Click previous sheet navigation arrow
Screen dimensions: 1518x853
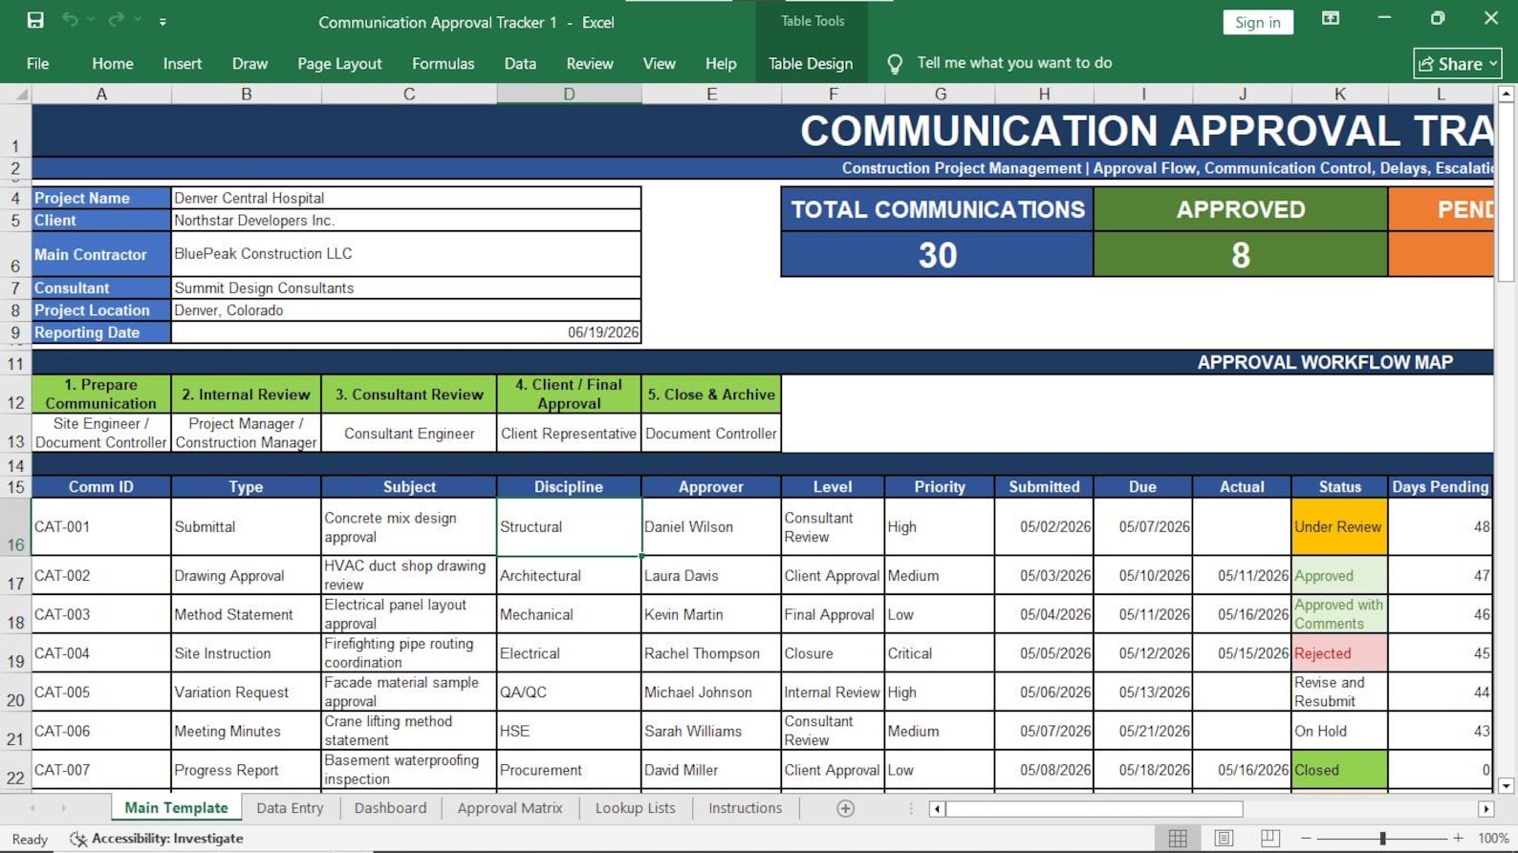(x=33, y=808)
